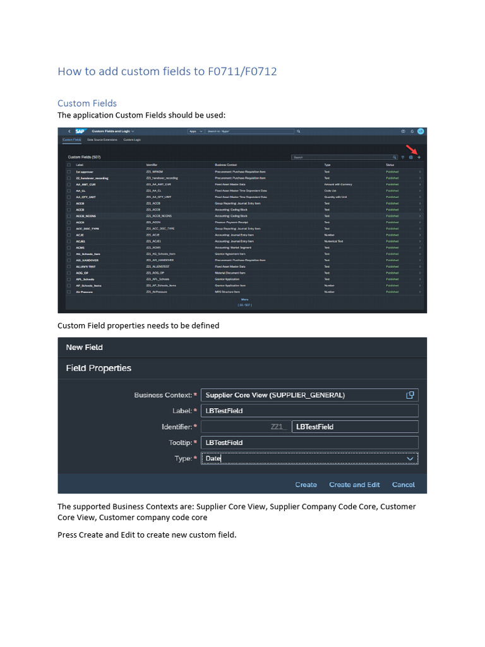The image size is (485, 647).
Task: Click the plus icon to add custom field
Action: tap(419, 157)
